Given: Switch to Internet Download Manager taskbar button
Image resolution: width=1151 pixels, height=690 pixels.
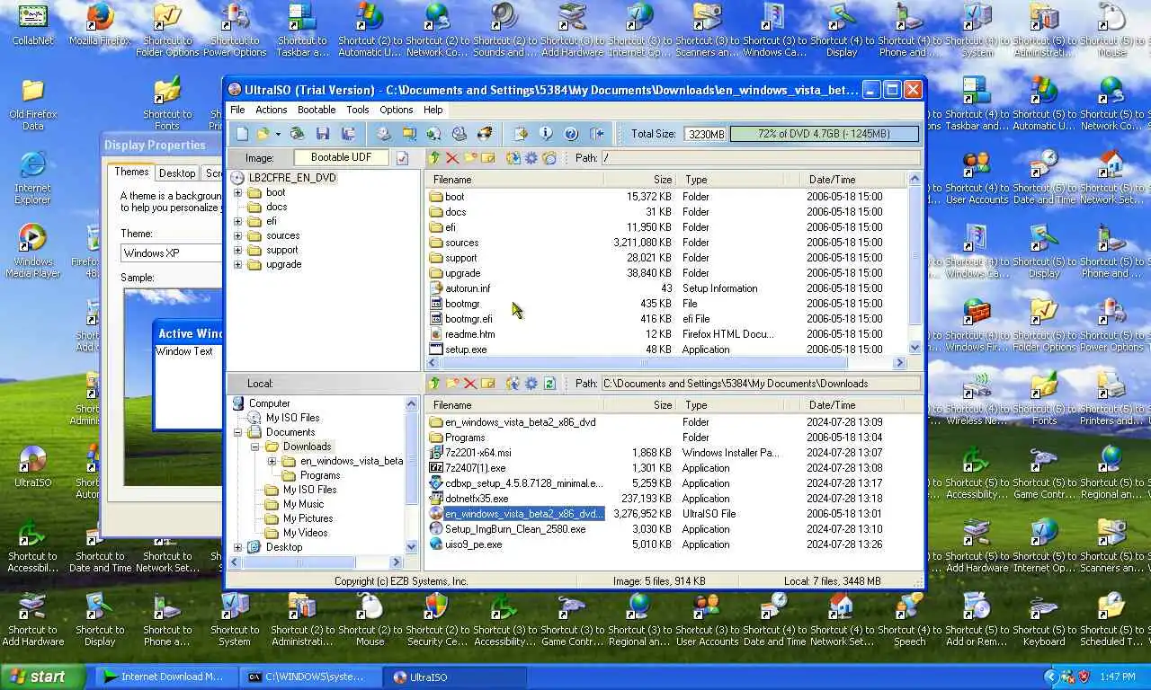Looking at the screenshot, I should [165, 677].
